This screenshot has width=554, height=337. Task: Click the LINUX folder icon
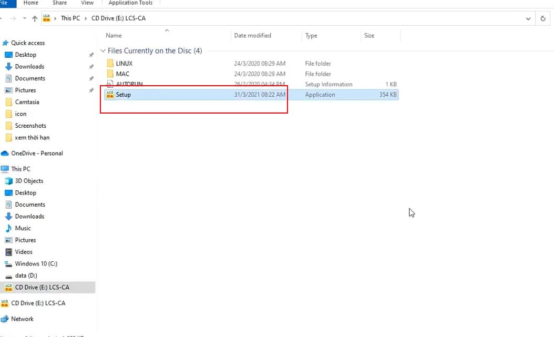coord(110,64)
